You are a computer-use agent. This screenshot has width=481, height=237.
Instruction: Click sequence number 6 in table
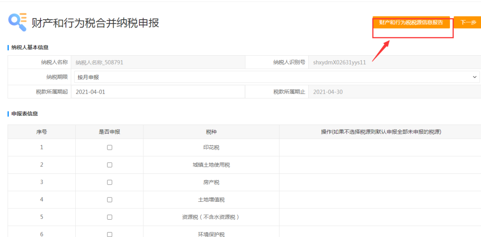[x=41, y=234]
